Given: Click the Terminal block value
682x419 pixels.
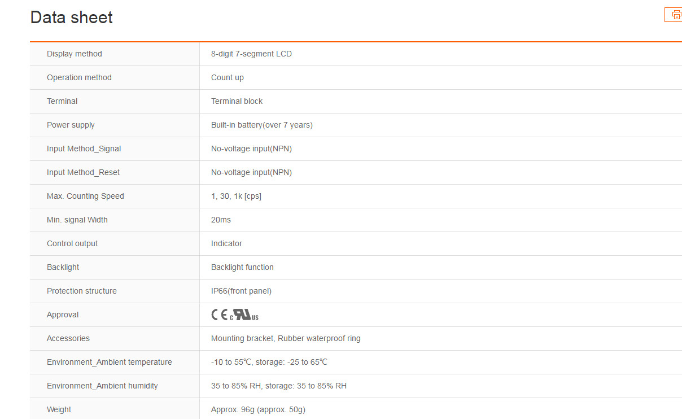Looking at the screenshot, I should click(237, 102).
